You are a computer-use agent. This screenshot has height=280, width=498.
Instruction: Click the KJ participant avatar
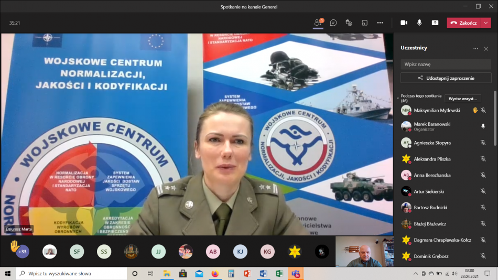[x=240, y=251]
